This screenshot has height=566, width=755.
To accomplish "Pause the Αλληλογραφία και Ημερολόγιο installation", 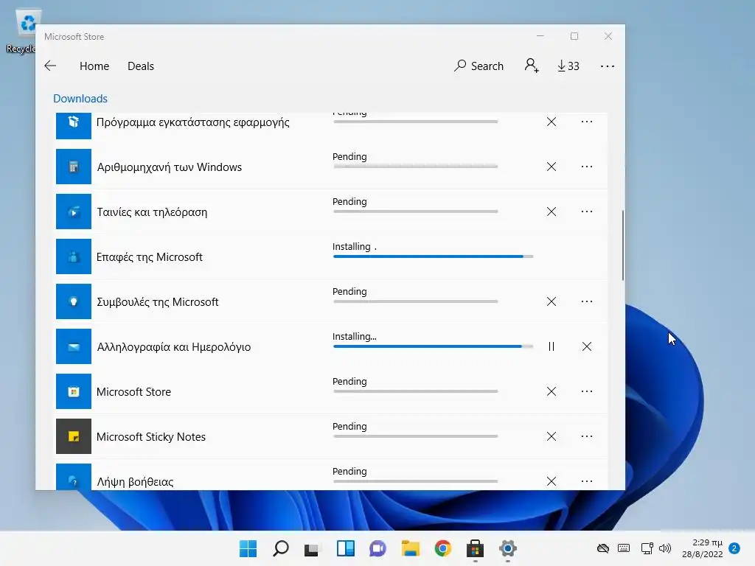I will point(552,346).
